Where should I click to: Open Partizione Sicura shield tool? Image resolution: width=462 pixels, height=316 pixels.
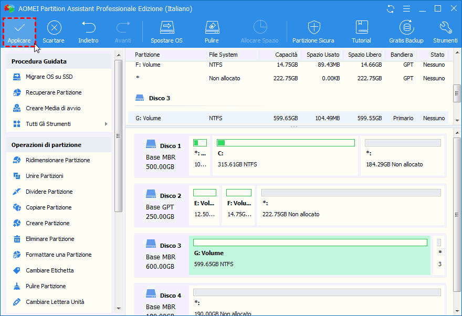(x=313, y=28)
